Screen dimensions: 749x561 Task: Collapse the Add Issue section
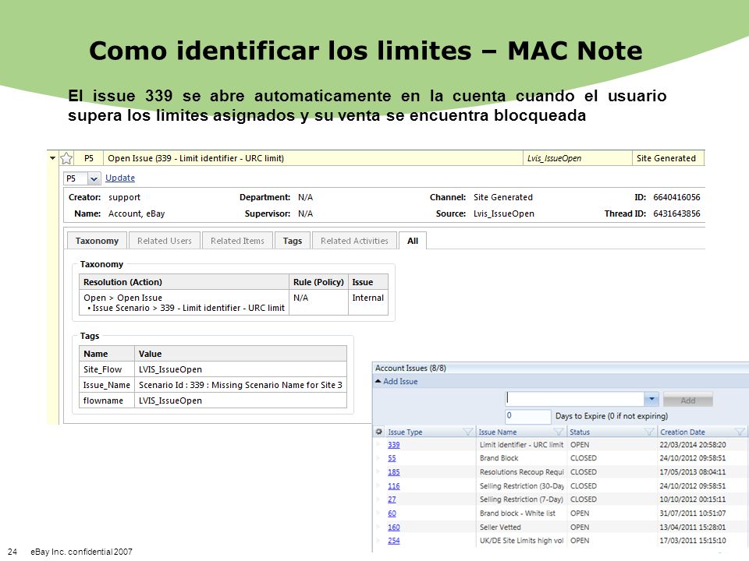378,381
